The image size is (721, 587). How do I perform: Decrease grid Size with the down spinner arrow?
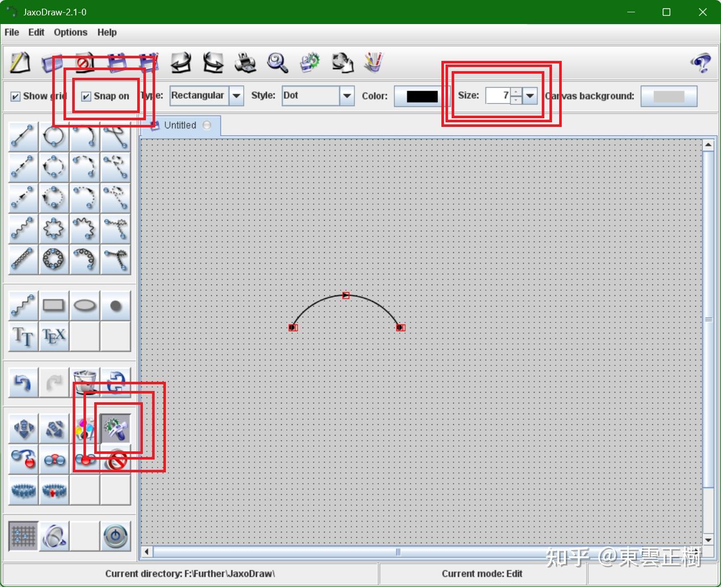pos(516,100)
